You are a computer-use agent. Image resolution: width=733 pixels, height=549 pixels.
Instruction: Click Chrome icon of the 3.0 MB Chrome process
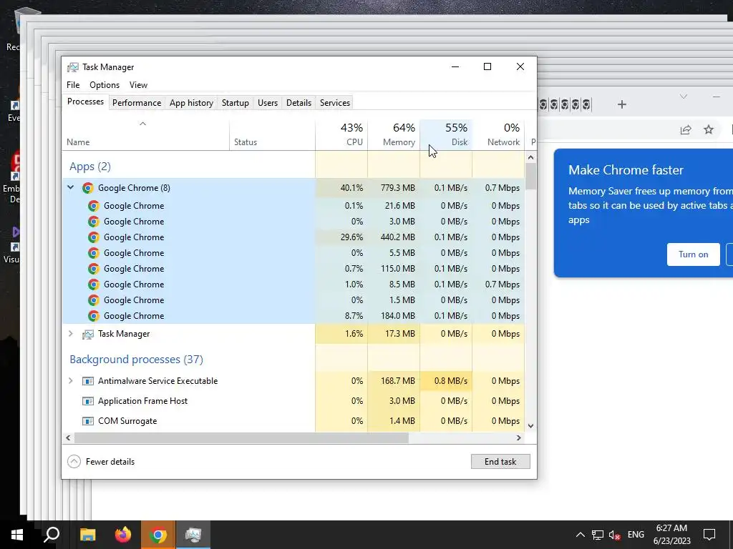(94, 222)
